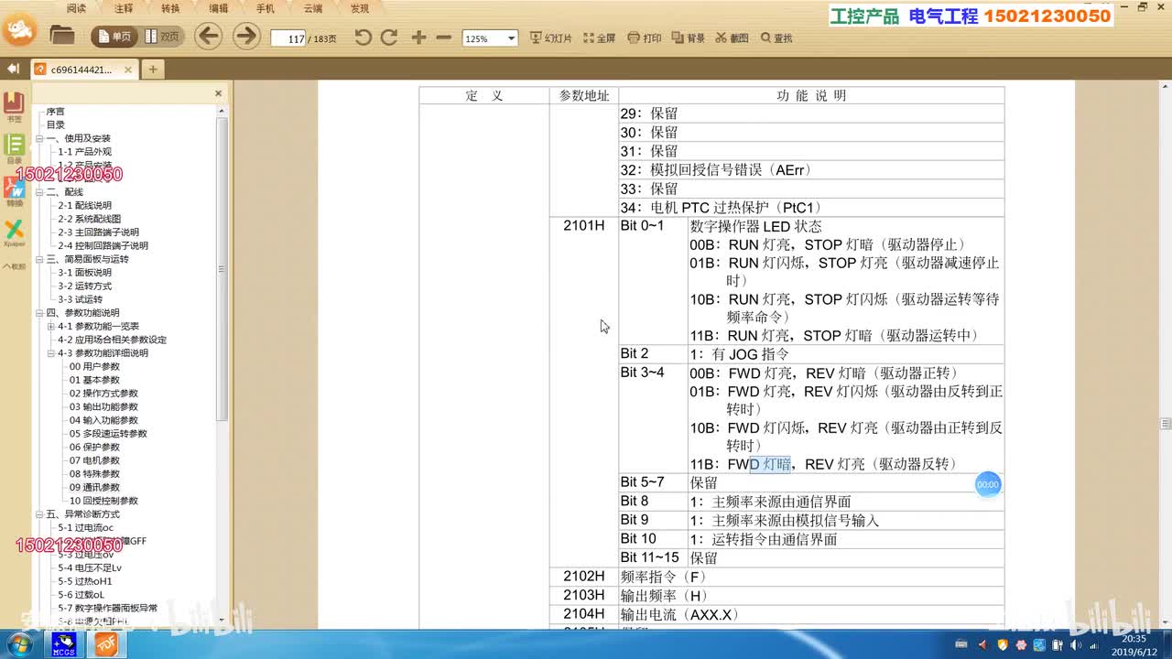Click the page number input field
Screen dimensions: 1172x659
coord(288,38)
